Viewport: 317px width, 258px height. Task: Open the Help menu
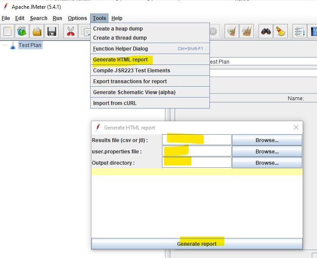pyautogui.click(x=117, y=18)
